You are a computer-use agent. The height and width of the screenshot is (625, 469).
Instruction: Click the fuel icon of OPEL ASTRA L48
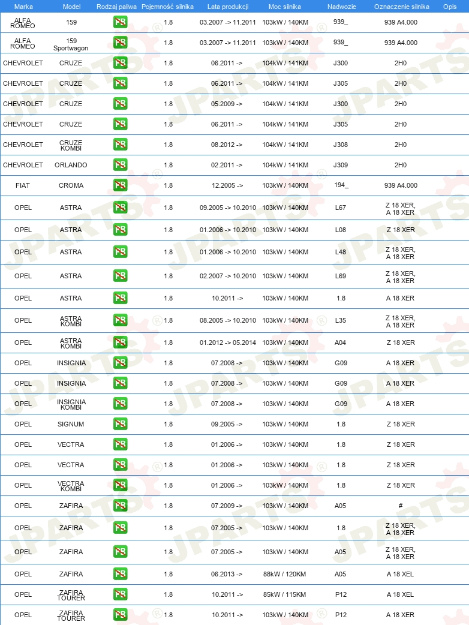(121, 252)
